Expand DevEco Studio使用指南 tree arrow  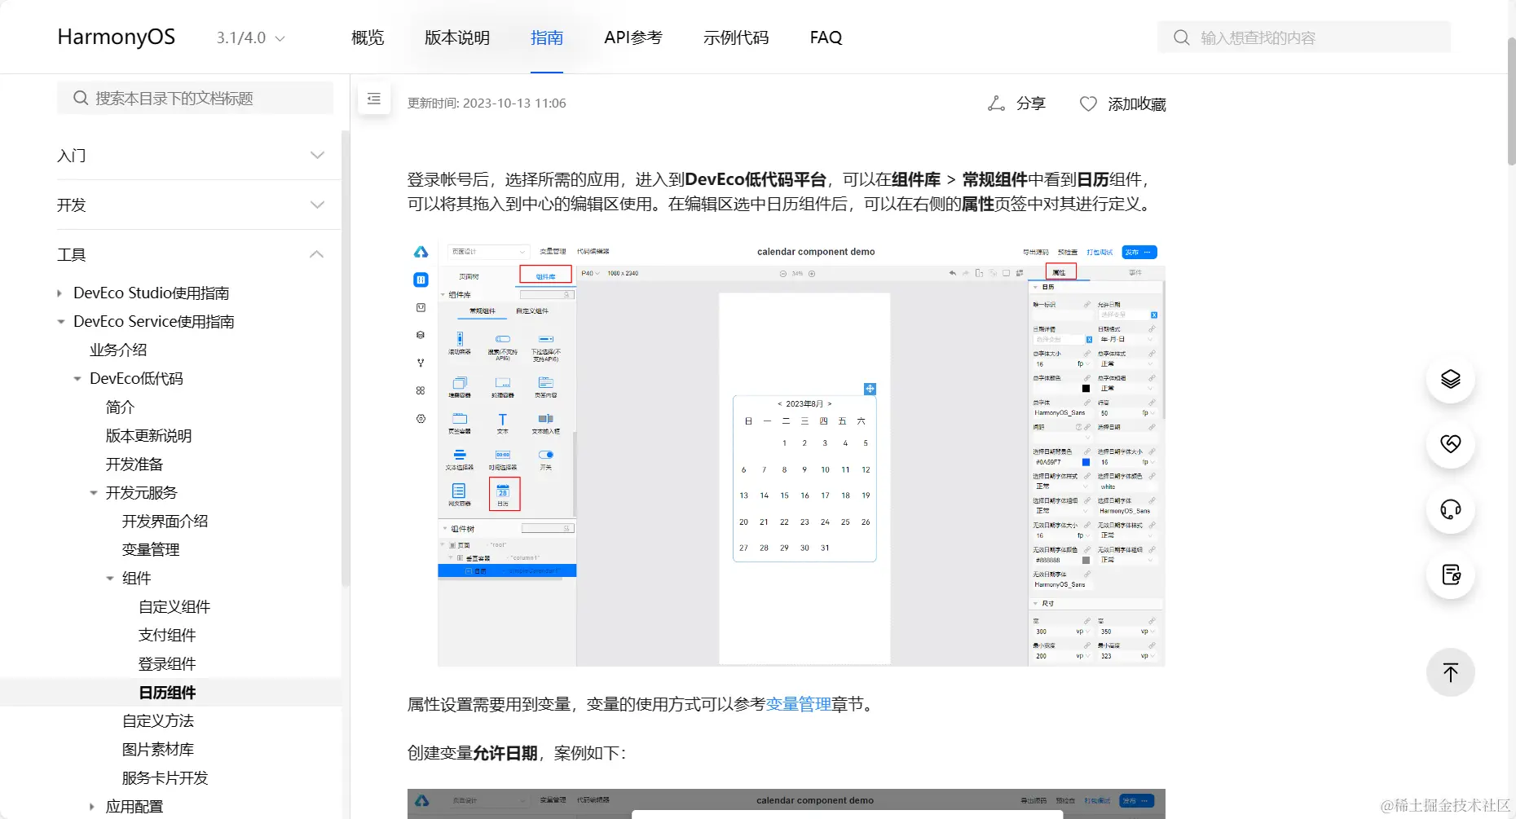click(59, 293)
